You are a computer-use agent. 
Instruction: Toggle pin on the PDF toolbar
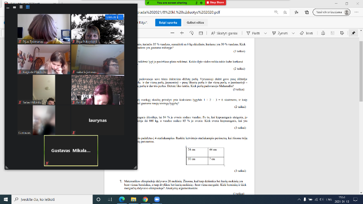pos(353,33)
